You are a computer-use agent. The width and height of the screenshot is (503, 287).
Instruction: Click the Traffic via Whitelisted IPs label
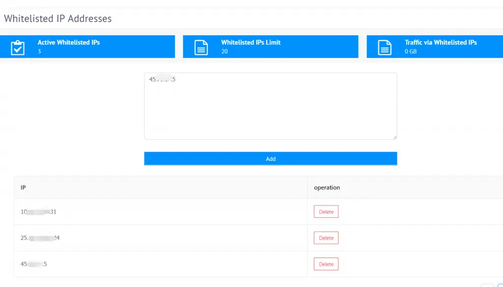(x=441, y=42)
